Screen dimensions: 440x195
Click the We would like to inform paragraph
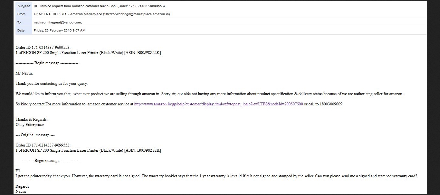click(x=209, y=94)
